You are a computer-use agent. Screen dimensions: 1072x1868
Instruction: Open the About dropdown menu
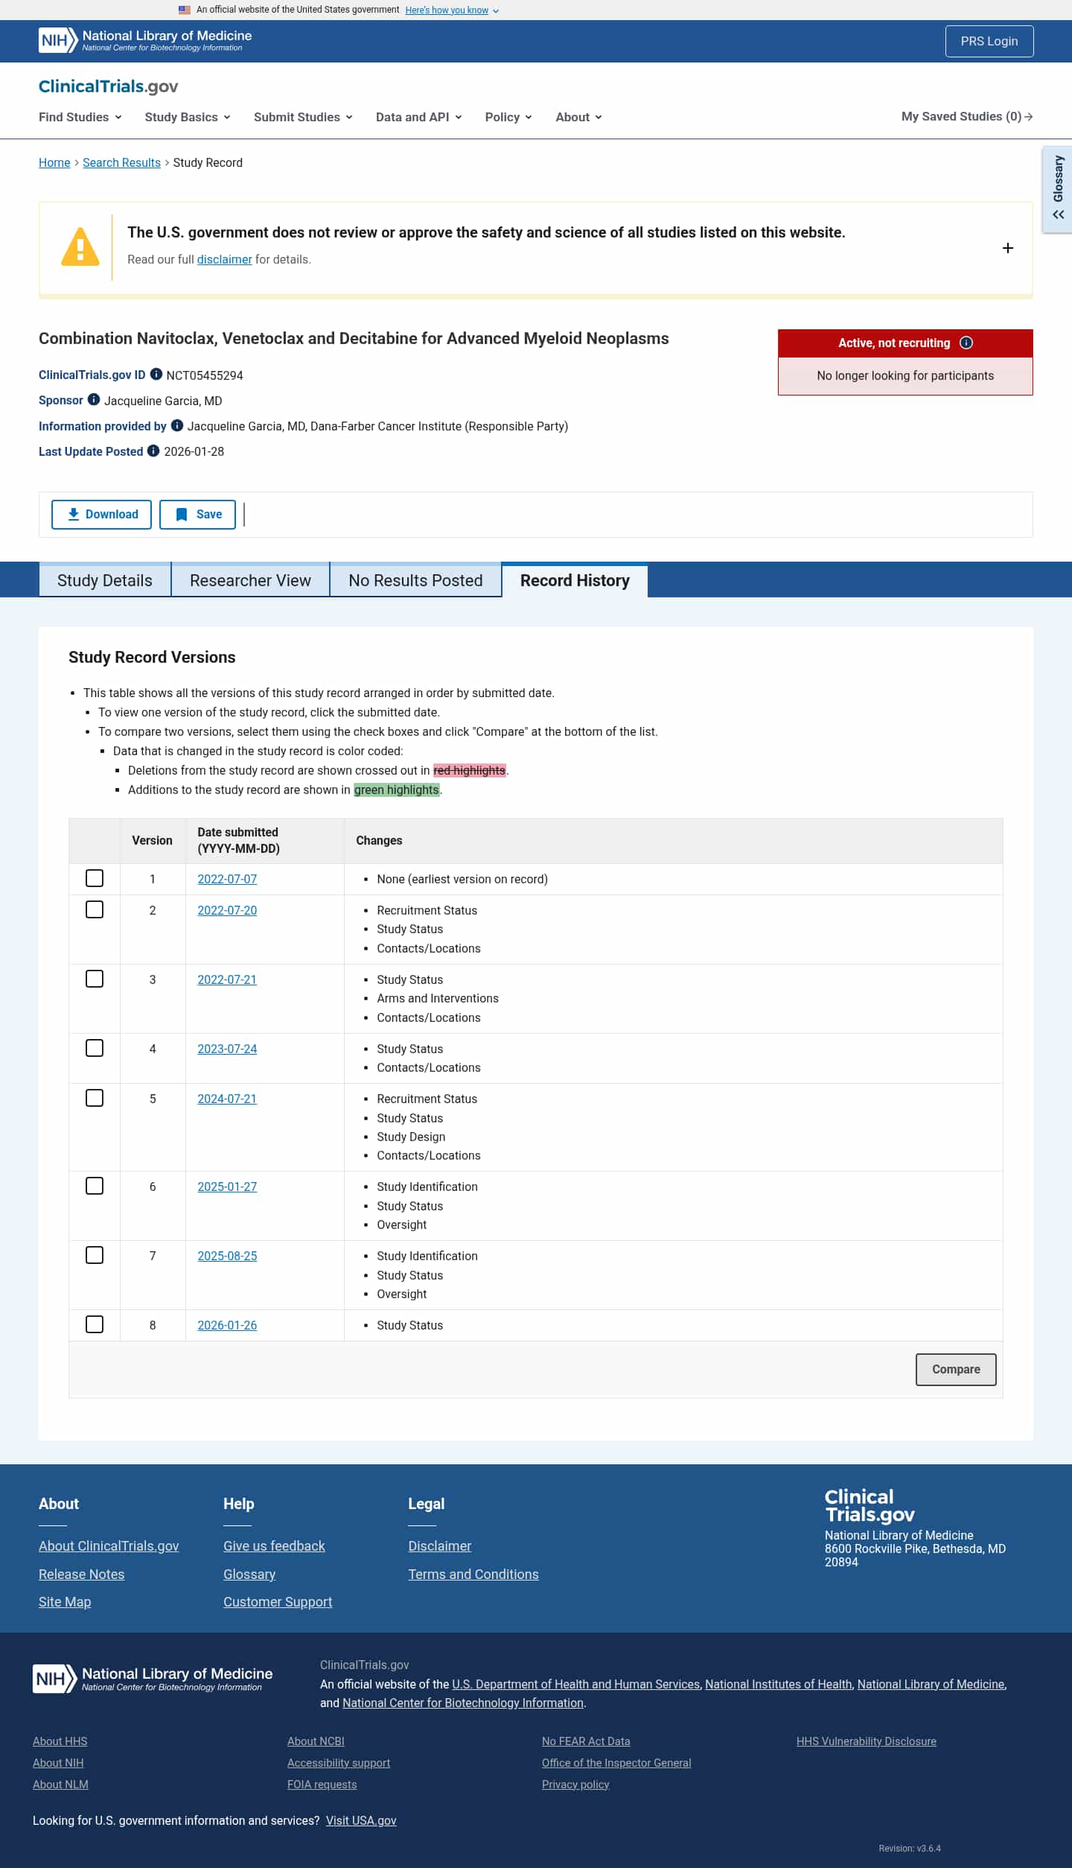coord(578,117)
